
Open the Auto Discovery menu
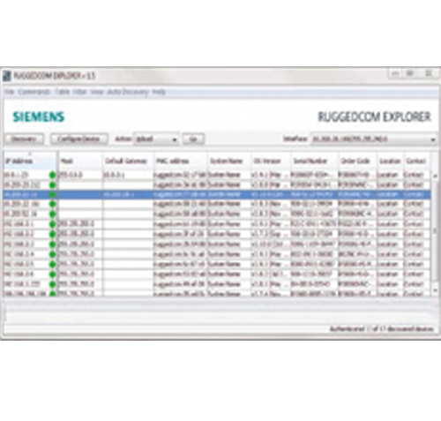128,92
